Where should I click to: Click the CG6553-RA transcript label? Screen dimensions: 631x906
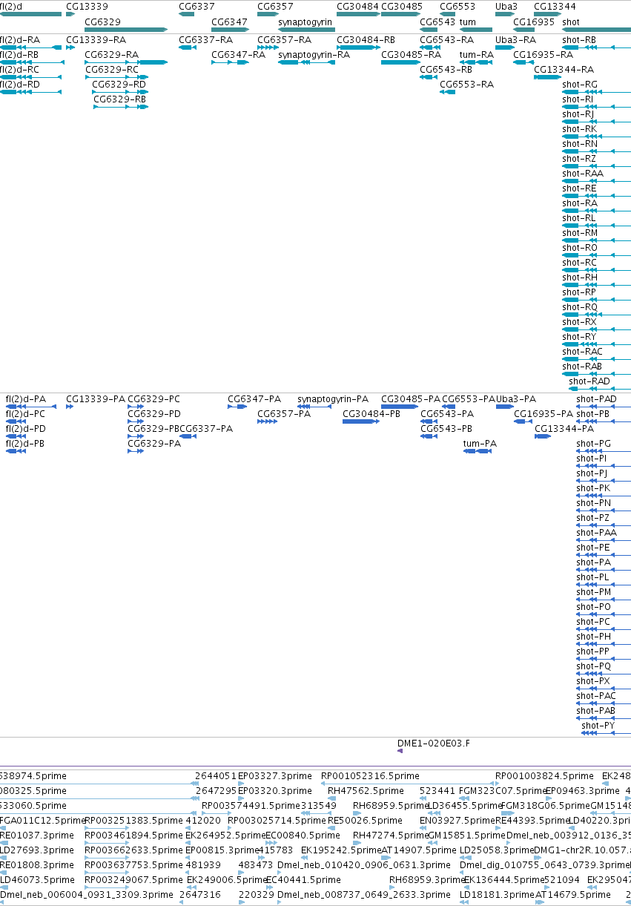(466, 84)
